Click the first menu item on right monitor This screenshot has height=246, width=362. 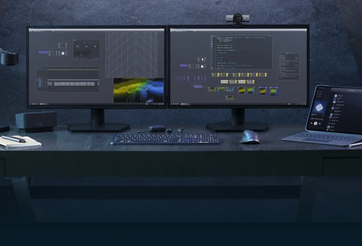point(173,30)
